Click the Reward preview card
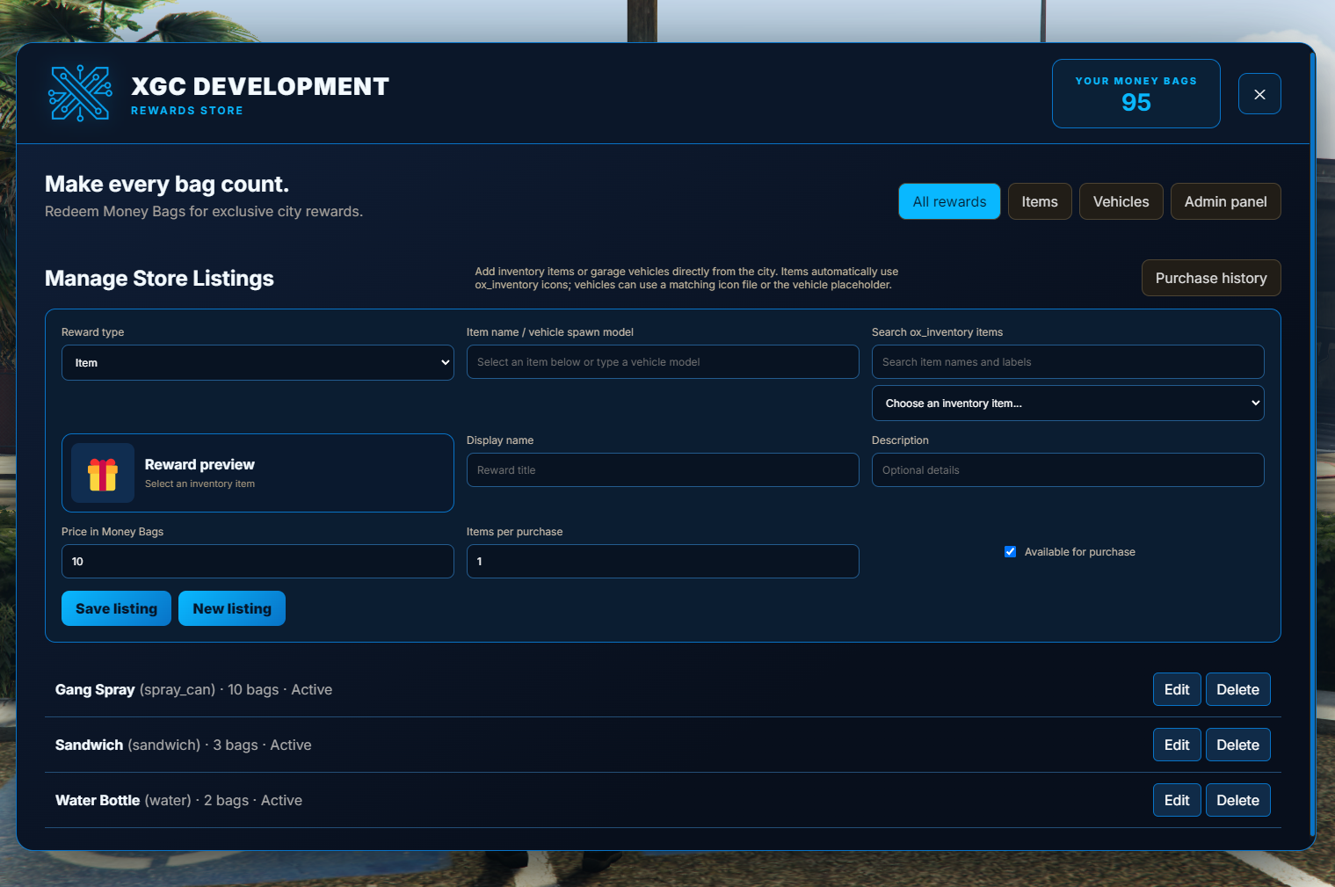The image size is (1335, 887). 258,473
